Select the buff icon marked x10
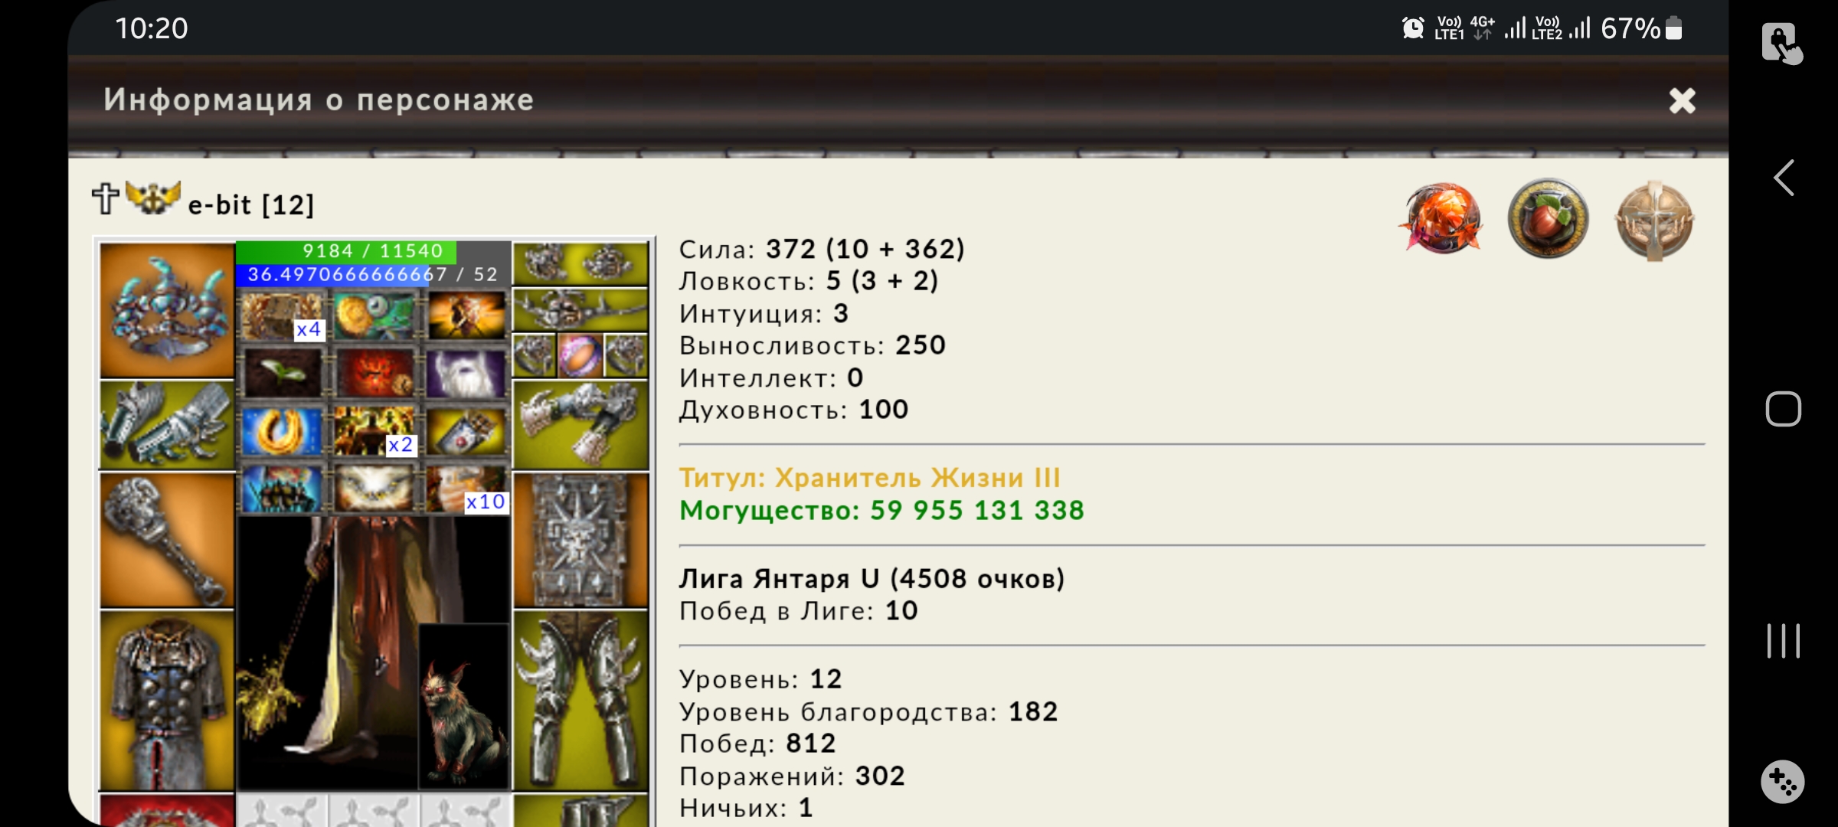Image resolution: width=1838 pixels, height=827 pixels. 466,490
